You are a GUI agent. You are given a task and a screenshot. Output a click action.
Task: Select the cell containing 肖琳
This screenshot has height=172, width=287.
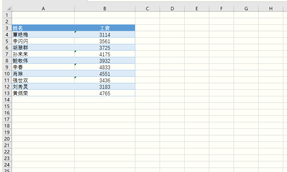(x=43, y=73)
